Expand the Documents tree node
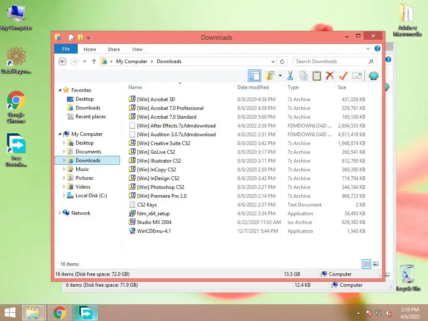Image resolution: width=428 pixels, height=321 pixels. (x=64, y=151)
